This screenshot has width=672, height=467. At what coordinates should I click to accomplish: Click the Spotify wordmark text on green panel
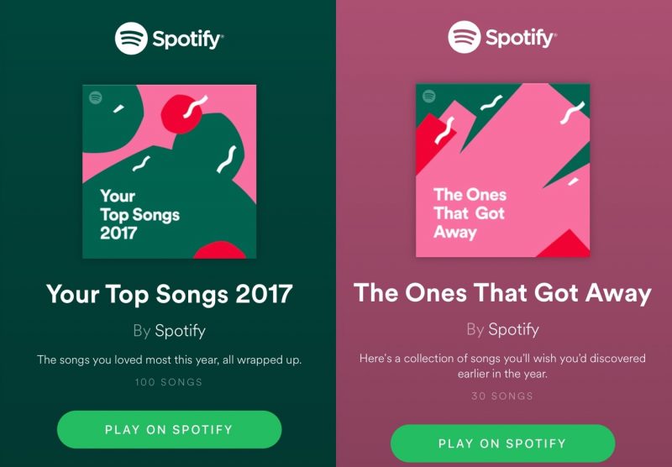(x=187, y=39)
